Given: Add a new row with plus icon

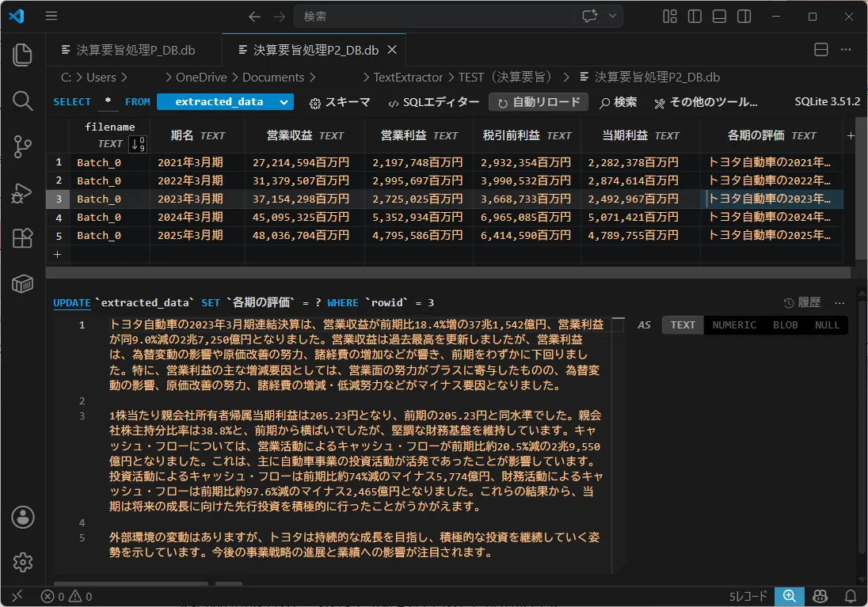Looking at the screenshot, I should (57, 254).
